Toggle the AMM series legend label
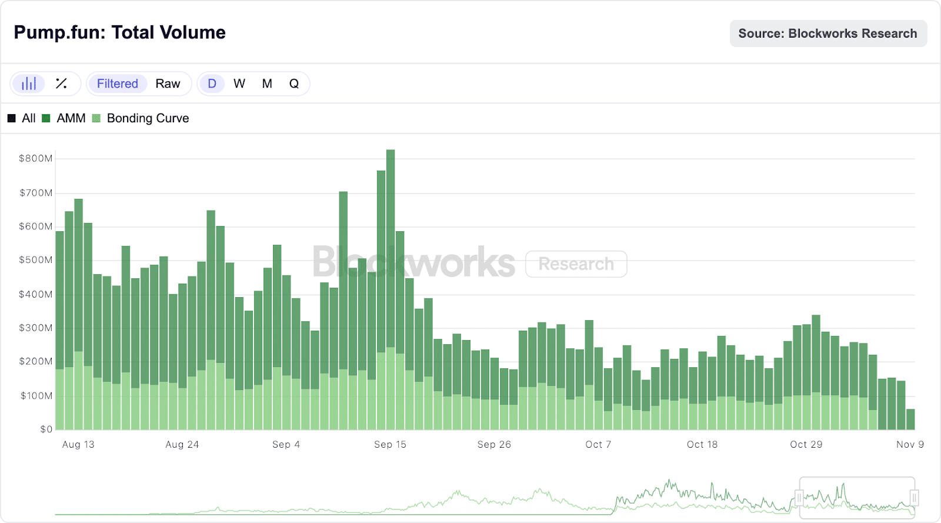This screenshot has height=523, width=941. pyautogui.click(x=71, y=118)
